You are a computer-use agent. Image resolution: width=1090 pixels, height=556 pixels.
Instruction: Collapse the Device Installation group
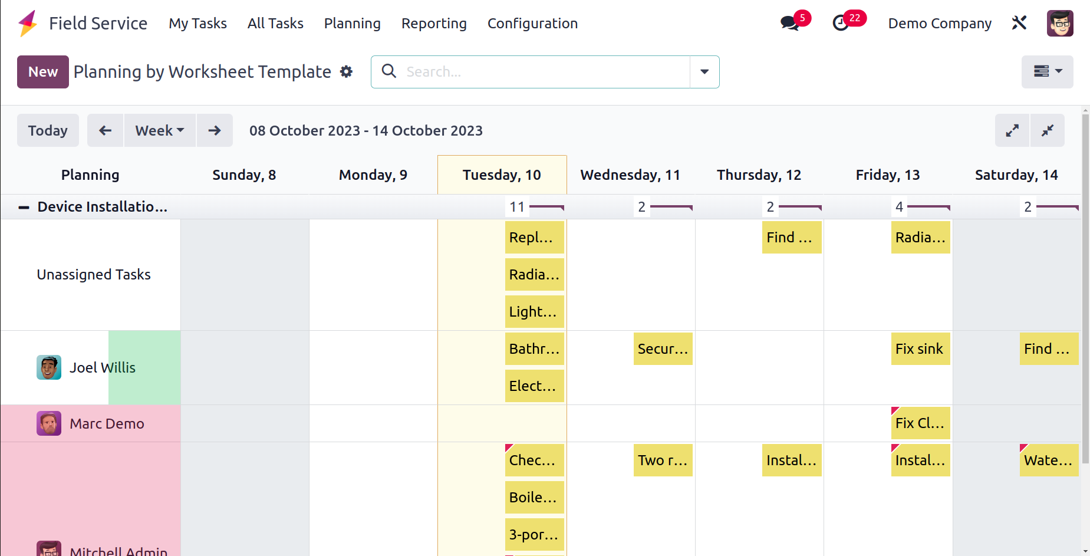point(24,207)
